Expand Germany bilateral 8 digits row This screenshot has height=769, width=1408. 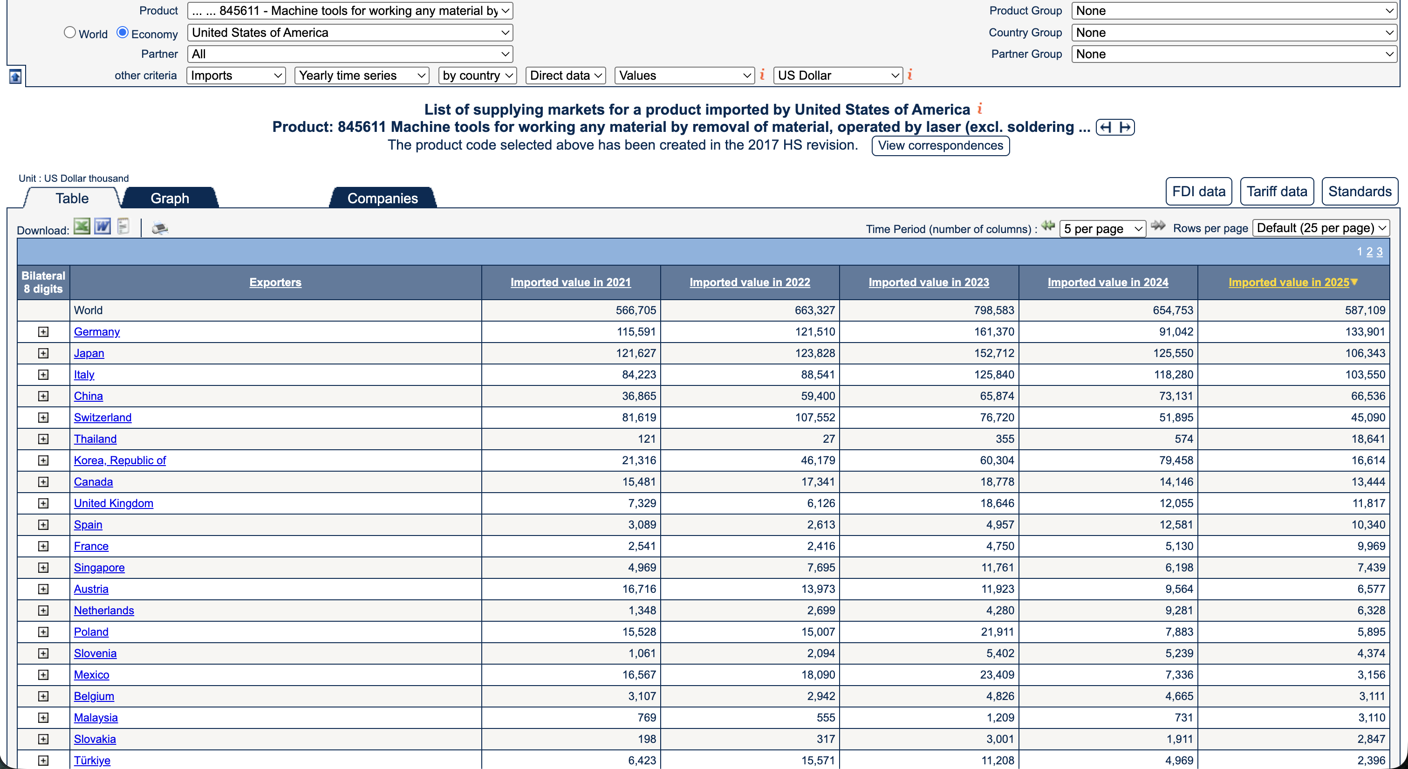(x=43, y=332)
